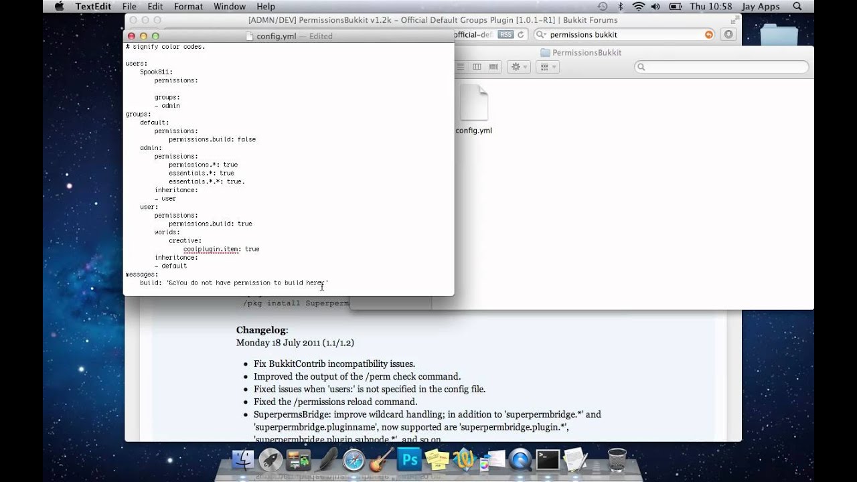Click 'Fix BukkitContrib incompatibility issues.' bullet
This screenshot has height=482, width=857.
[x=334, y=364]
